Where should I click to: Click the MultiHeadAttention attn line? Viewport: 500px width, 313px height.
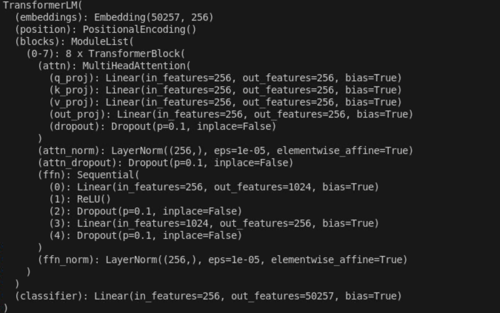114,66
